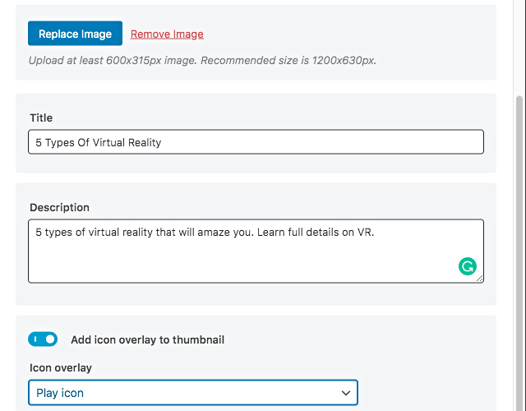Click the chevron arrow of Icon overlay dropdown
526x411 pixels.
click(346, 393)
